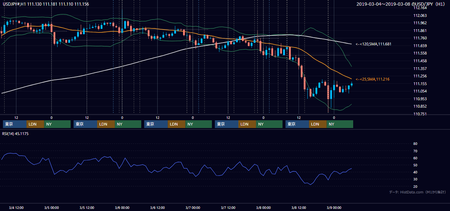Click the 3/5 12:00 time axis label

pyautogui.click(x=87, y=207)
